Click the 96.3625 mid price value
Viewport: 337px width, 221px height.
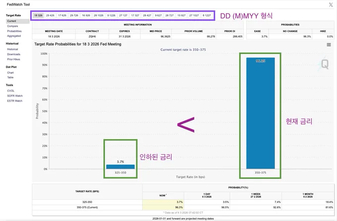tap(166, 37)
